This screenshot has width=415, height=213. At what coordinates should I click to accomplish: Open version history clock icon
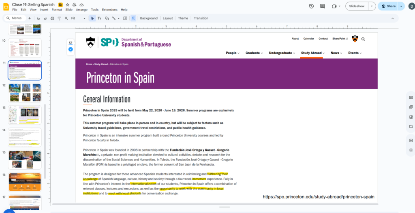tap(311, 6)
